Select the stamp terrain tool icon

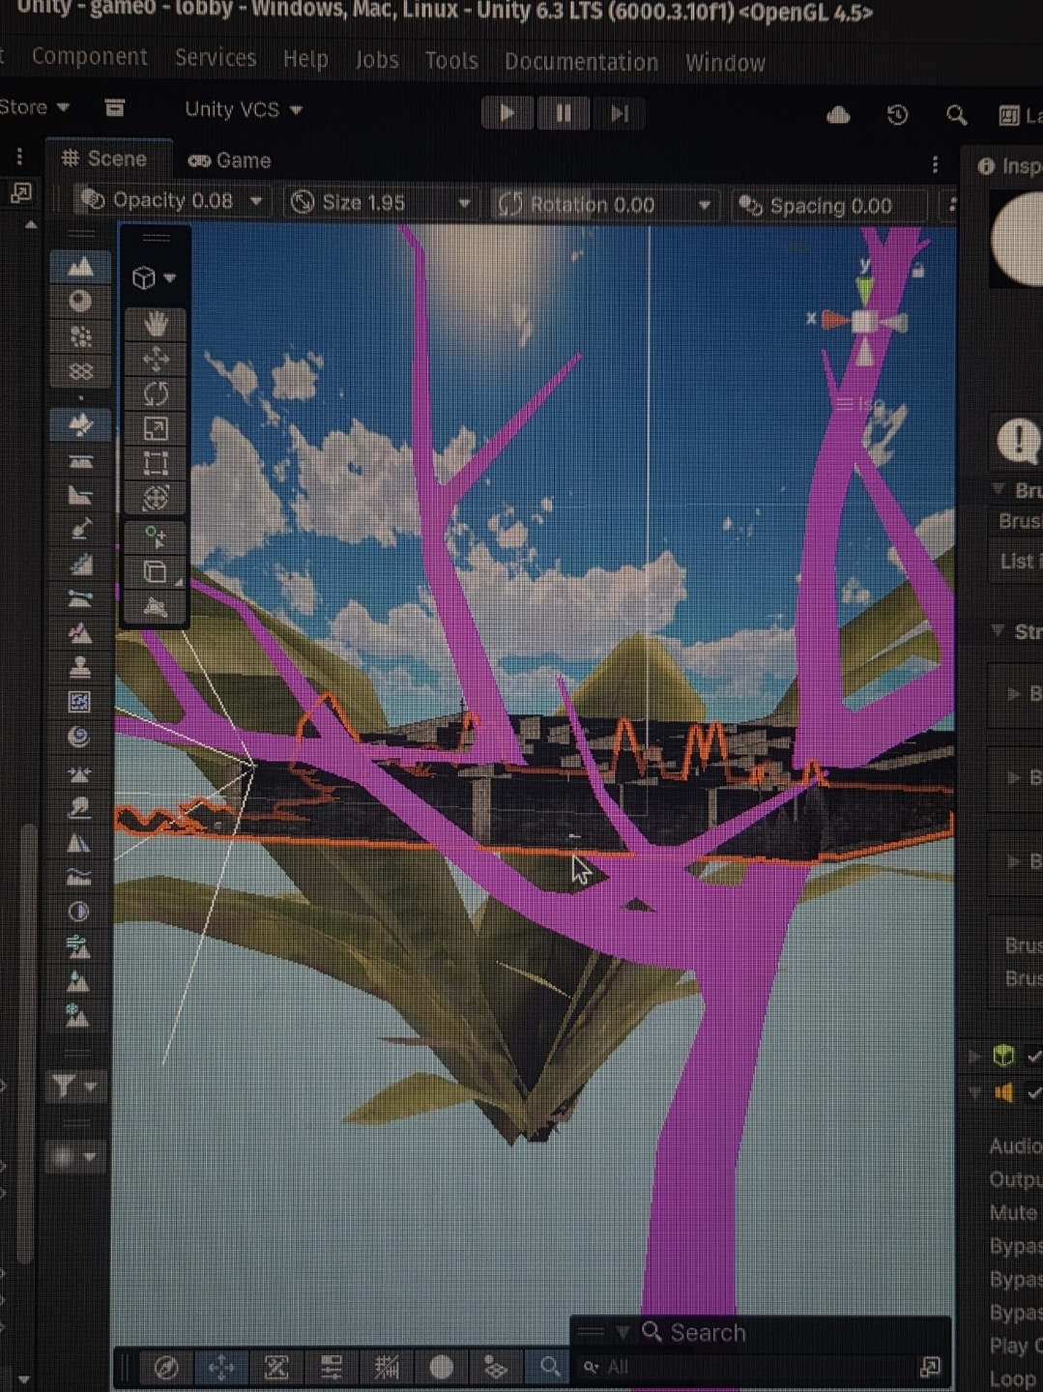click(x=80, y=666)
